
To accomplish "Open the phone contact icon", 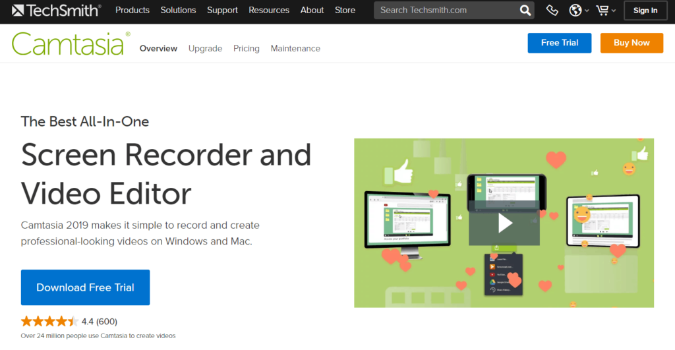I will [x=552, y=11].
